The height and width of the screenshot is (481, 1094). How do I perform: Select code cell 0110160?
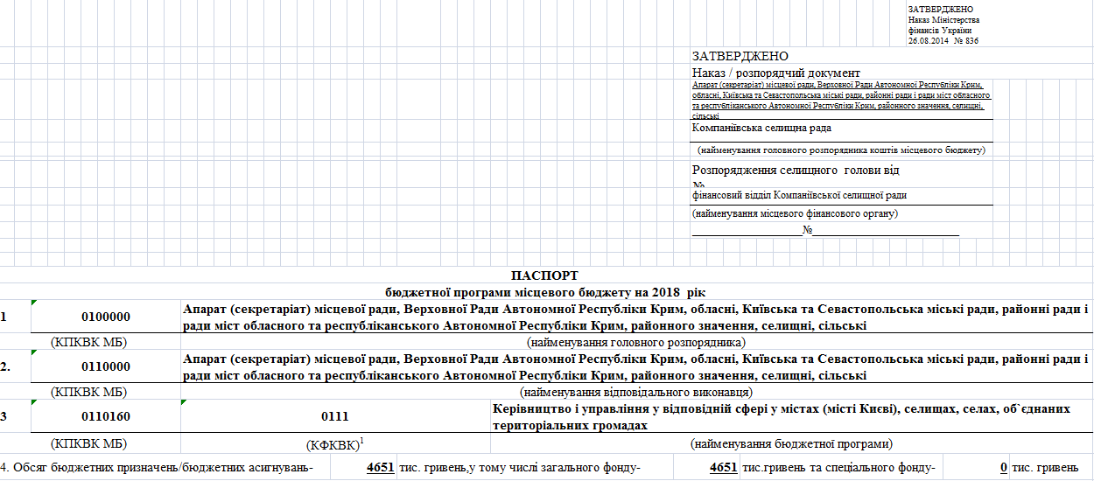pyautogui.click(x=105, y=416)
